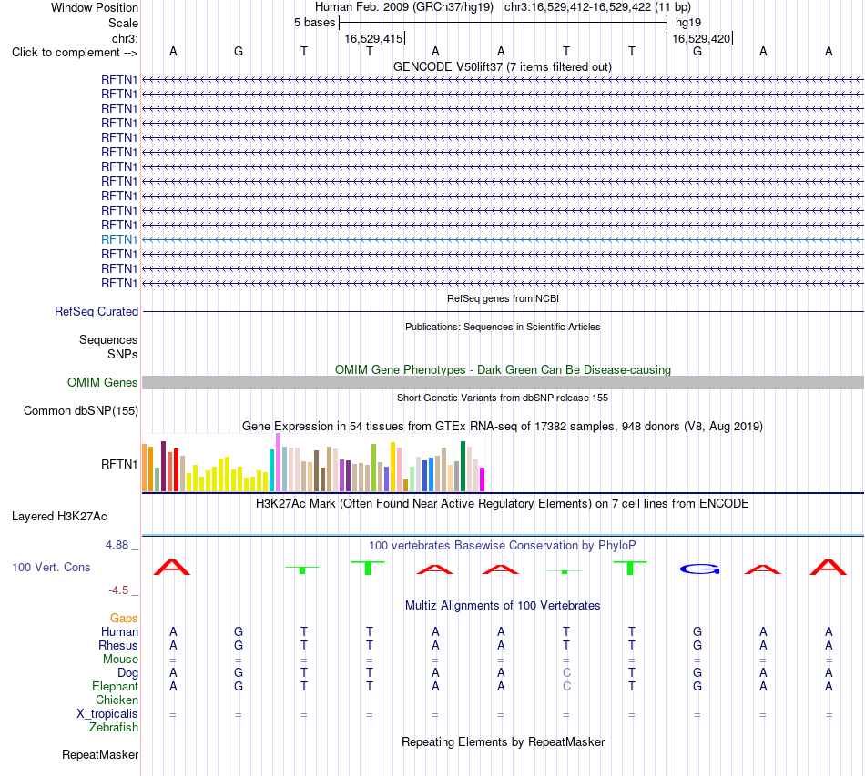Open the OMIM Gene Phenotypes track title
Image resolution: width=865 pixels, height=776 pixels.
coord(503,370)
